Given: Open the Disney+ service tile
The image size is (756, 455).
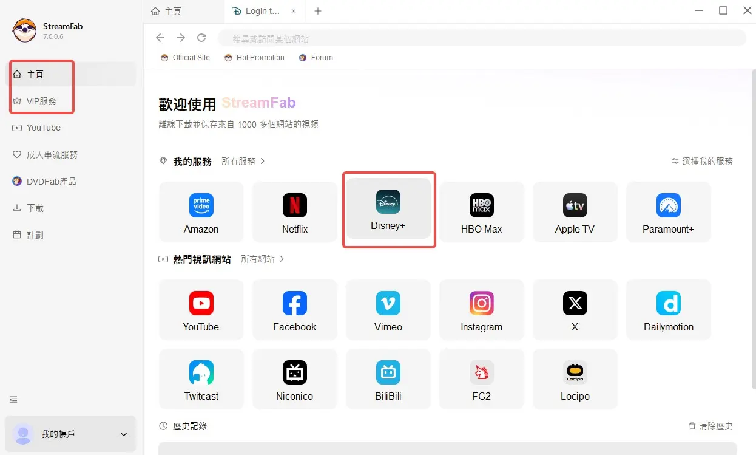Looking at the screenshot, I should click(388, 208).
